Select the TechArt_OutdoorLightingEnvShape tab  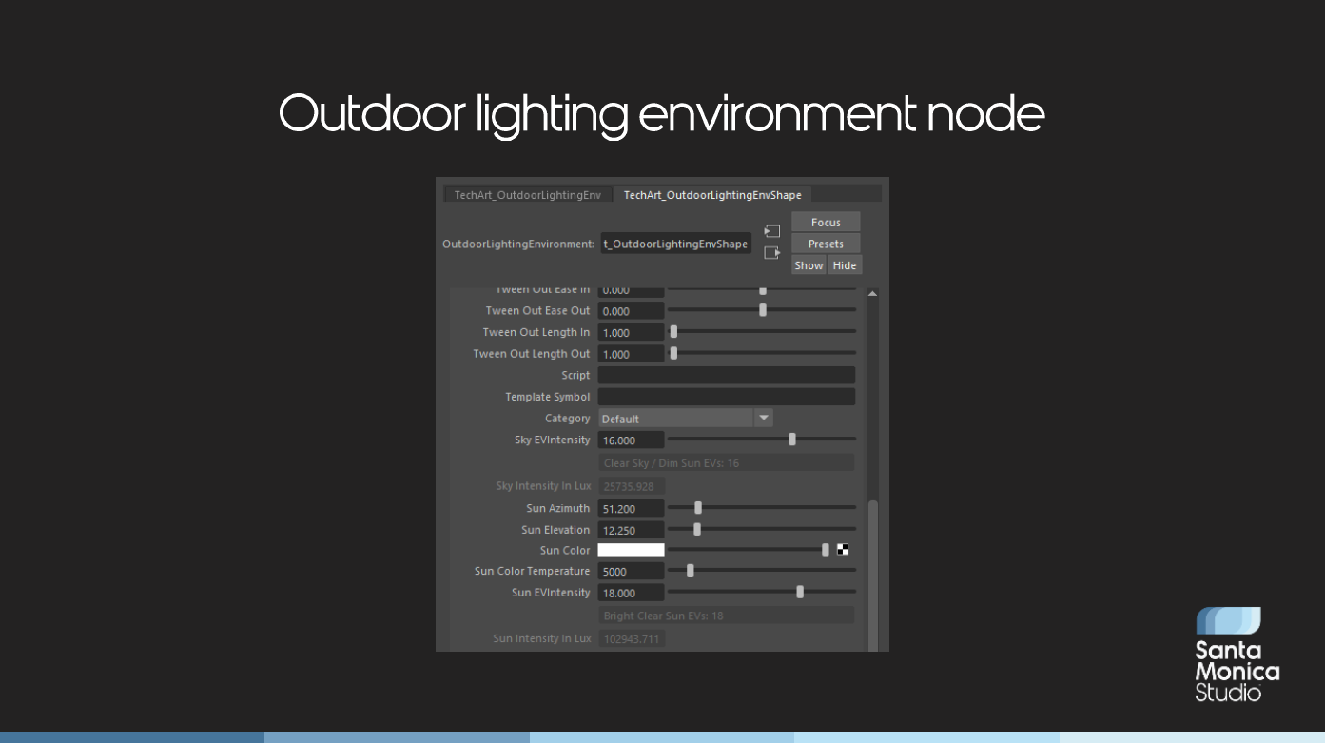coord(712,195)
